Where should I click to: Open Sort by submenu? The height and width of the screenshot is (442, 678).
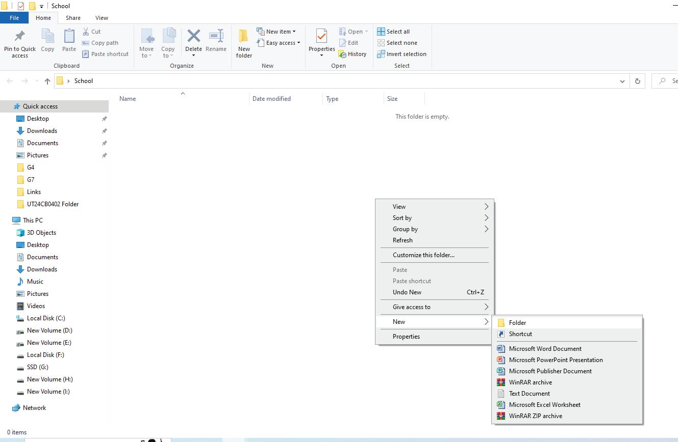point(435,218)
